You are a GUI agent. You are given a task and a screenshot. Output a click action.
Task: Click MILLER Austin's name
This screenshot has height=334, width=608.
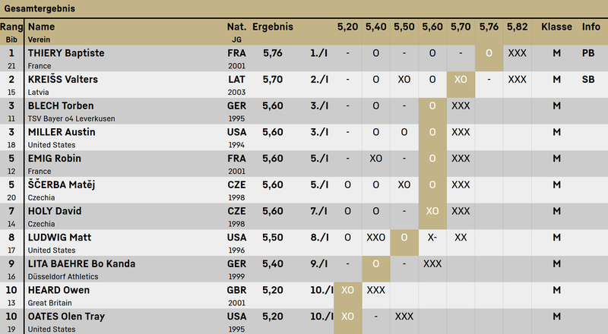pos(62,132)
